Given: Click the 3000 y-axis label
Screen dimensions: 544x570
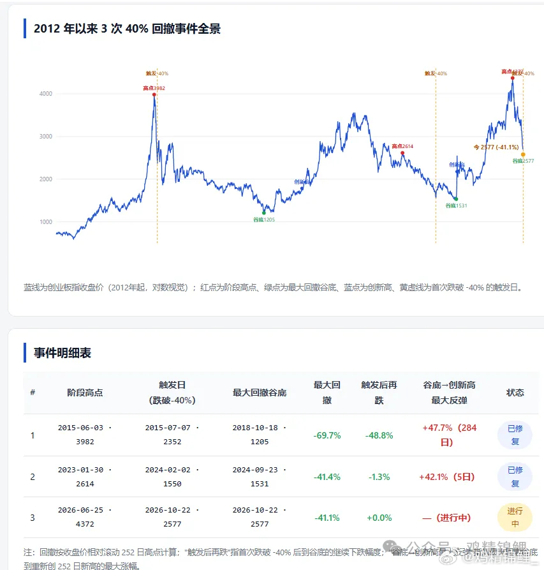Looking at the screenshot, I should click(46, 137).
